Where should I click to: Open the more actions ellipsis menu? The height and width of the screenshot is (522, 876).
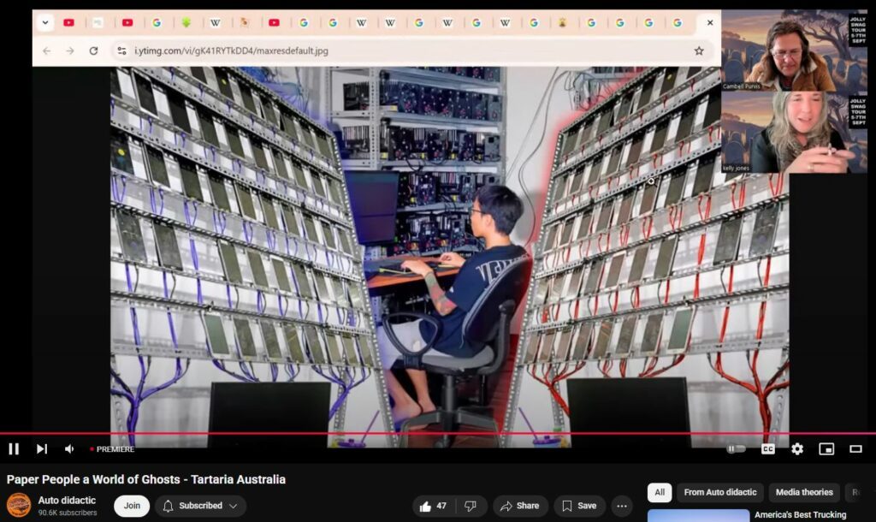pos(622,506)
